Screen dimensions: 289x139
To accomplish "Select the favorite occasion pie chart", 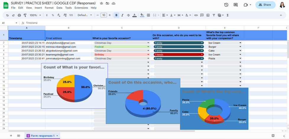I will (x=74, y=86).
